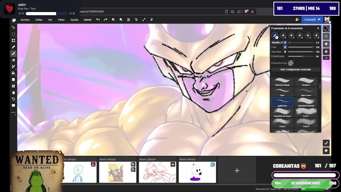This screenshot has width=341, height=192.
Task: Click the Compartir share button
Action: (312, 19)
